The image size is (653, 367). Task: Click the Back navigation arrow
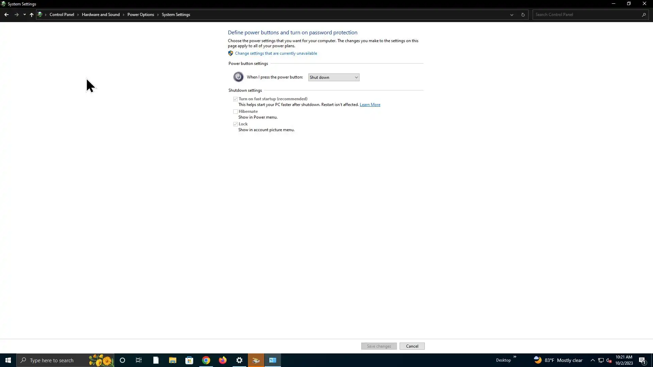6,15
